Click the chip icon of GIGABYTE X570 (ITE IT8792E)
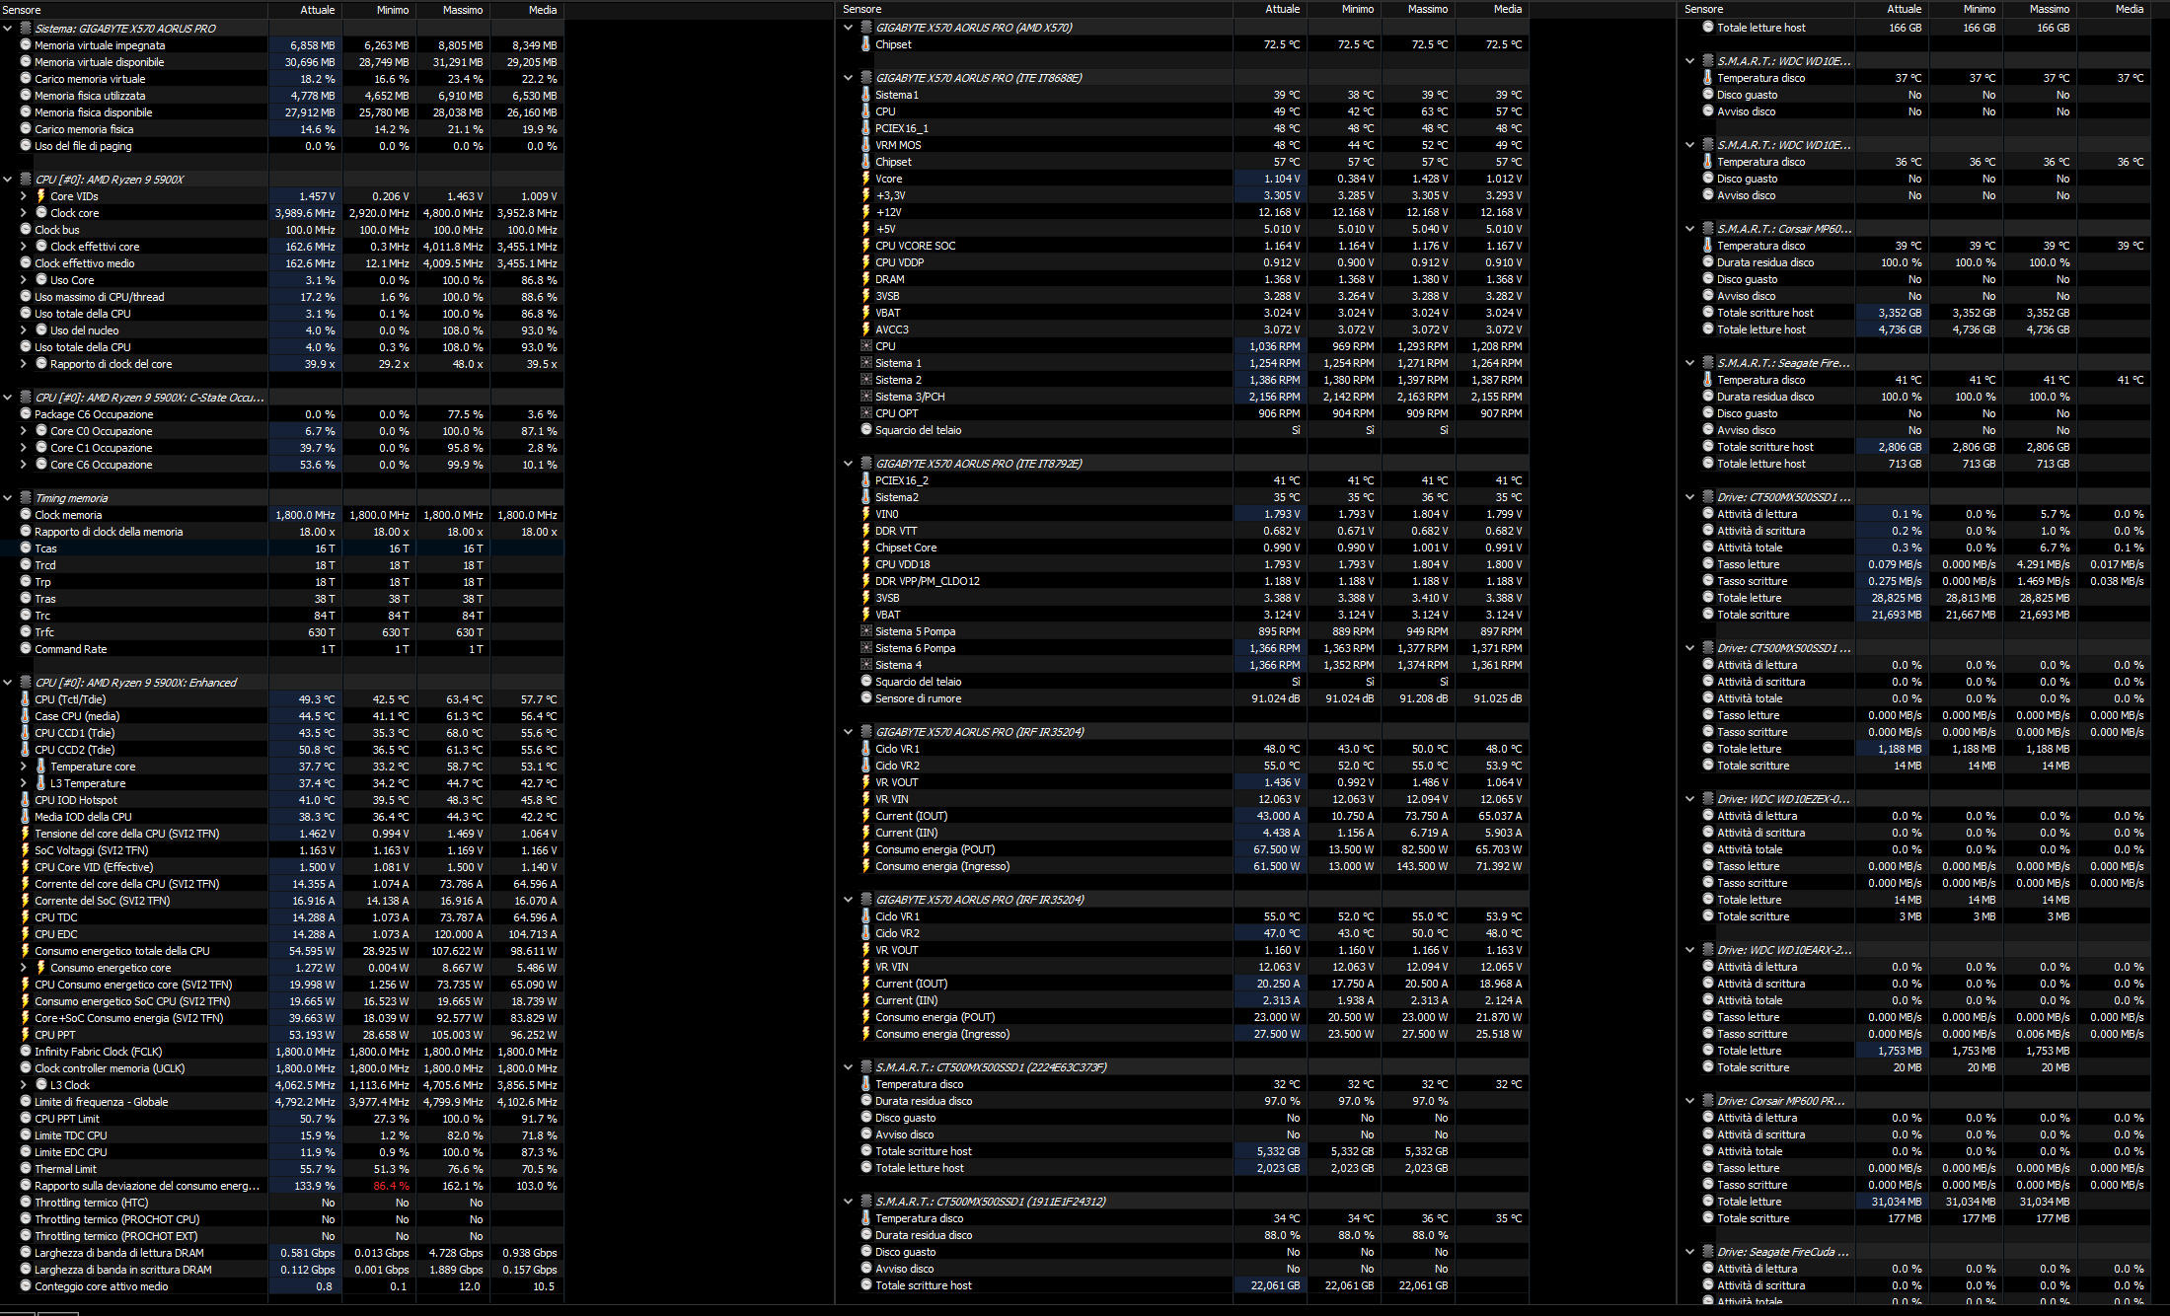This screenshot has width=2170, height=1316. 865,464
